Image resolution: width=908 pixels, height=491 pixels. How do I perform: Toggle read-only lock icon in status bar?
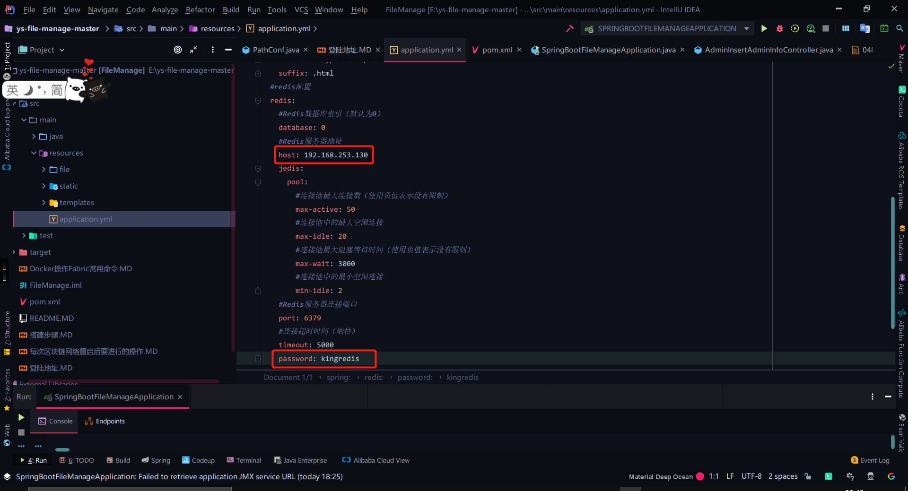click(x=808, y=476)
